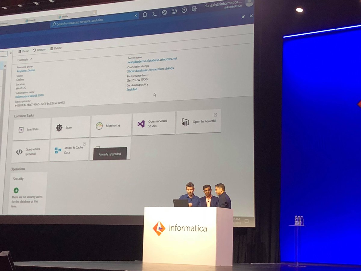Click the Restore toolbar button
The height and width of the screenshot is (271, 361).
point(39,50)
